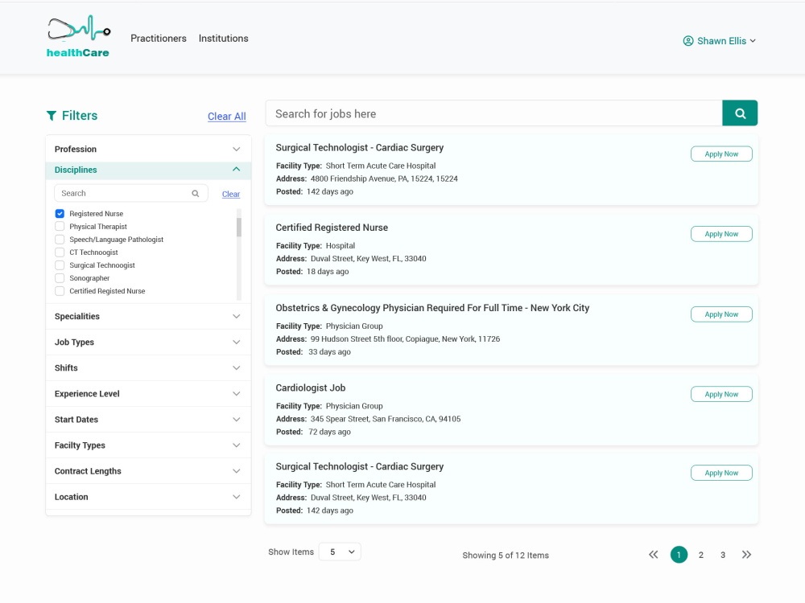Open the Show Items count dropdown
805x603 pixels.
point(340,552)
